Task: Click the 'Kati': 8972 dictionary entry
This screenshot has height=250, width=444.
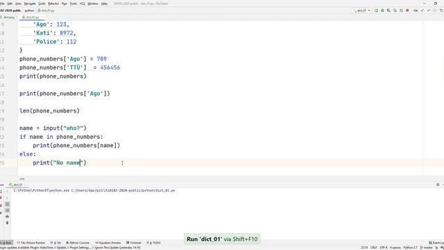Action: coord(54,33)
